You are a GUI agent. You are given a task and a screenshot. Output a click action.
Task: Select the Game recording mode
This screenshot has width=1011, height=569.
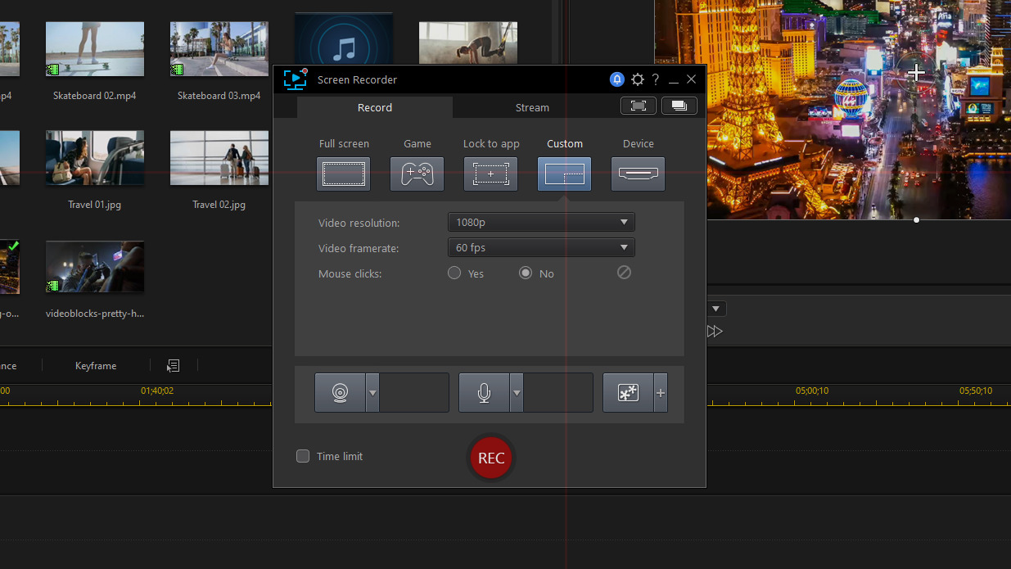coord(417,174)
